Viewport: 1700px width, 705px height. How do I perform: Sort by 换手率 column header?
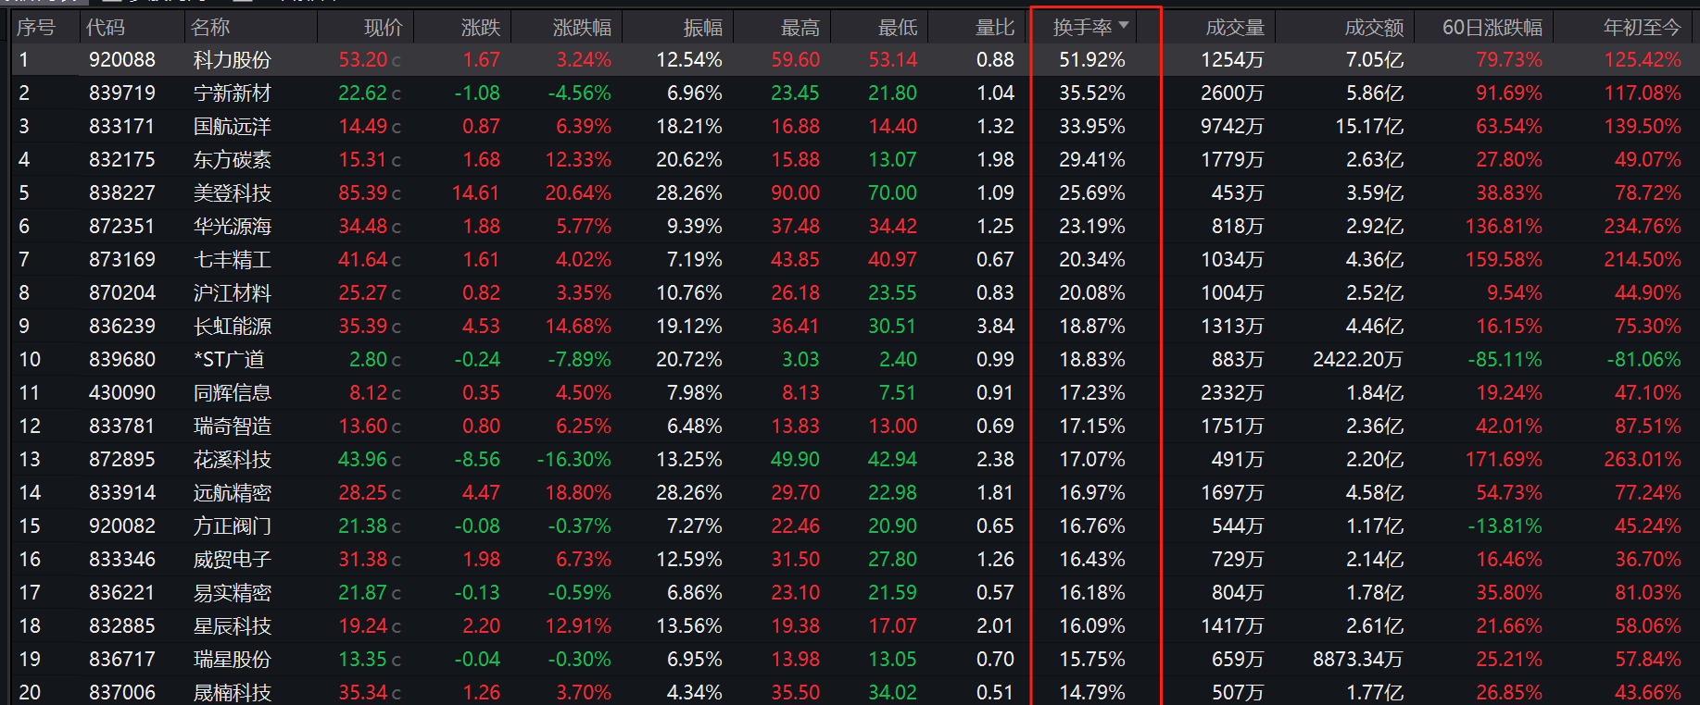[1090, 28]
